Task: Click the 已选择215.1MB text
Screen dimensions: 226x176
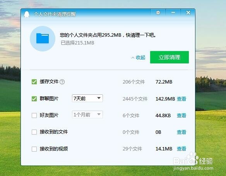Action: 77,43
